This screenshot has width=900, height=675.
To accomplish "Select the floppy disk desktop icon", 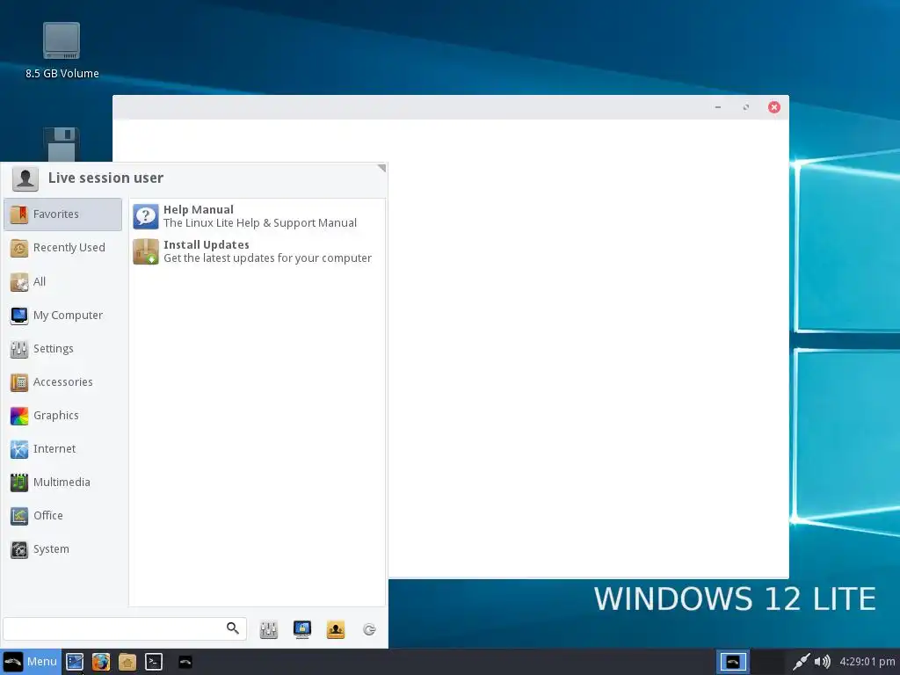I will click(62, 145).
